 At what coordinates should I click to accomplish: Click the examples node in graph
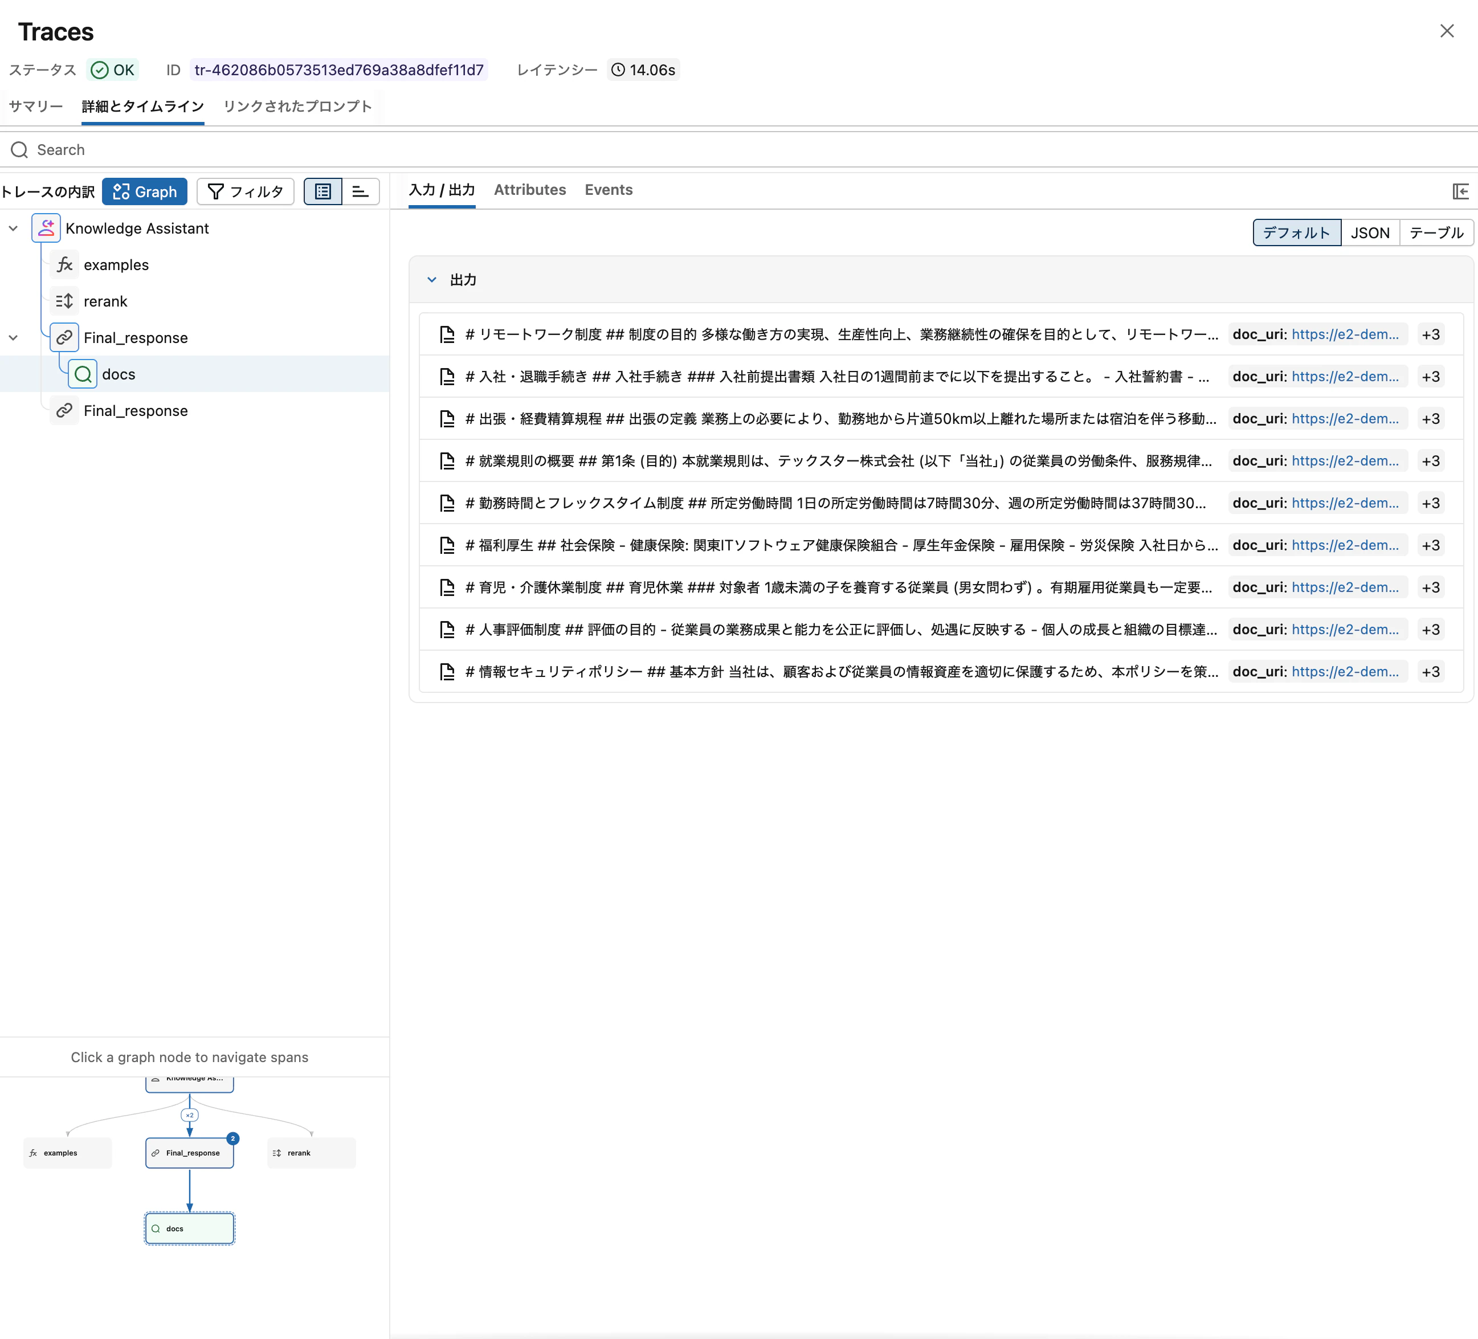[67, 1153]
